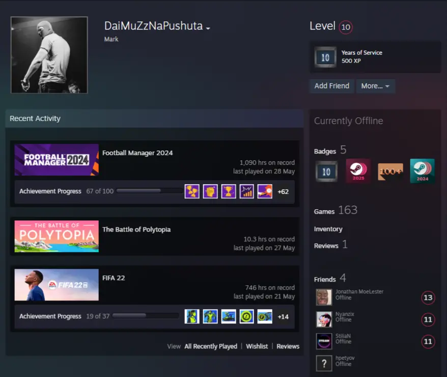Open The Battle of Polytopia title link
Image resolution: width=447 pixels, height=377 pixels.
tap(136, 230)
